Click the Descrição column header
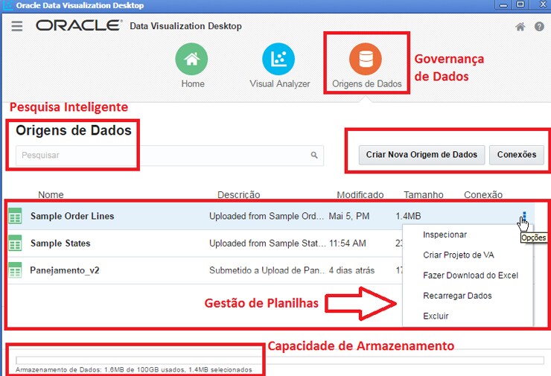 (238, 194)
